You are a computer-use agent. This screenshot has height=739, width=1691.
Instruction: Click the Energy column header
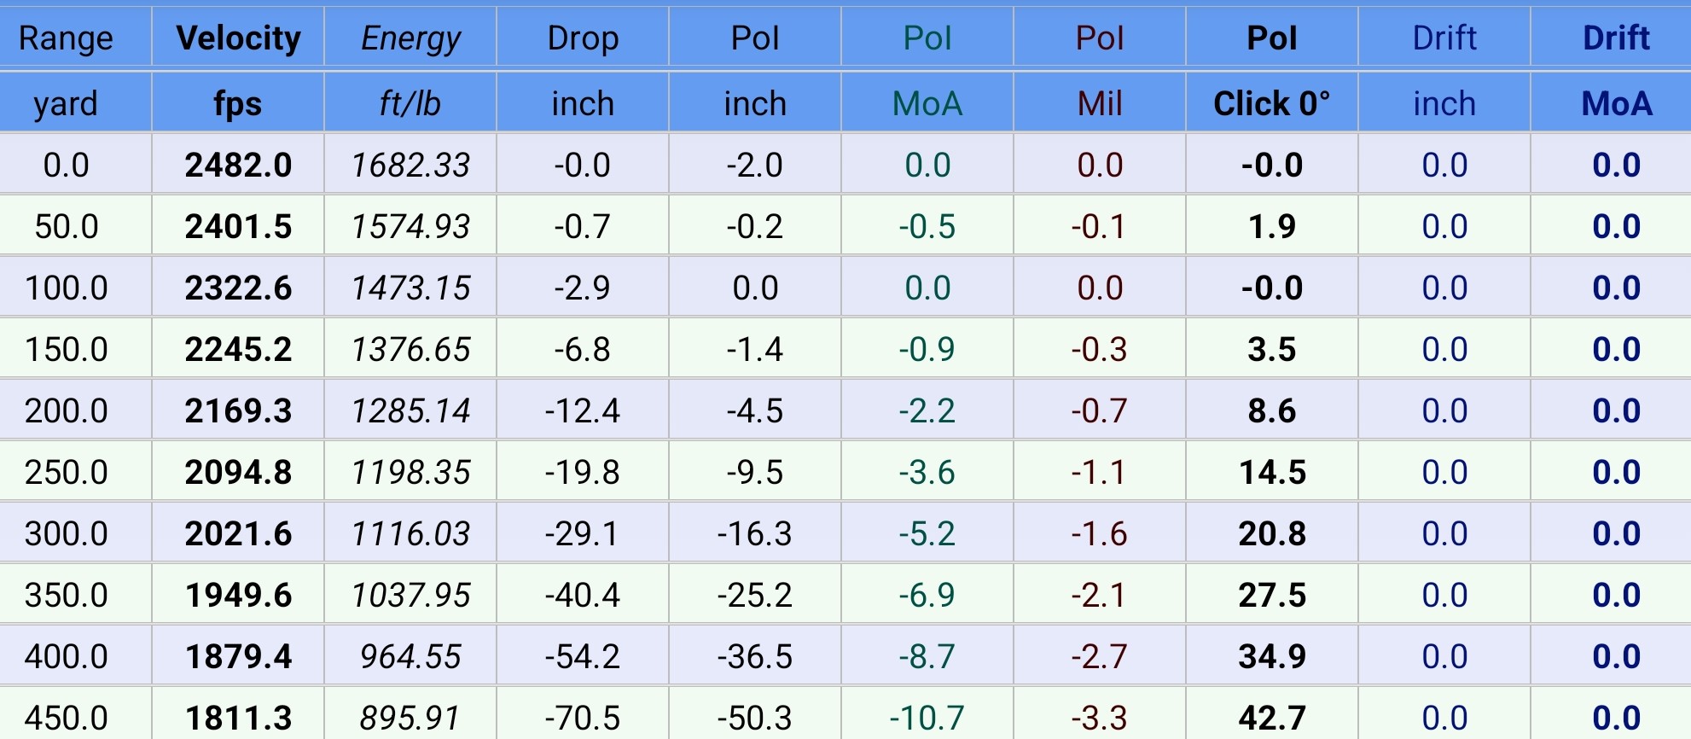pos(410,38)
